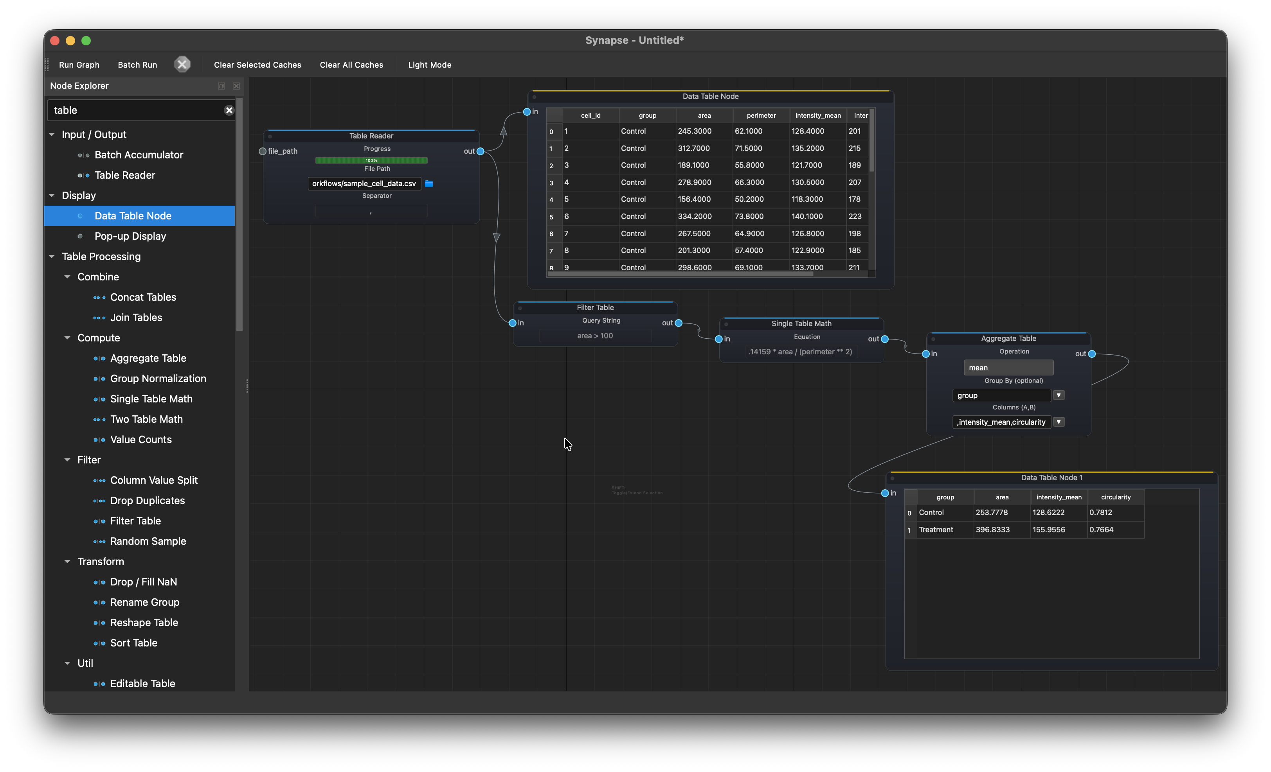Viewport: 1271px width, 772px height.
Task: Click the 100% progress bar in Table Reader
Action: pyautogui.click(x=371, y=160)
